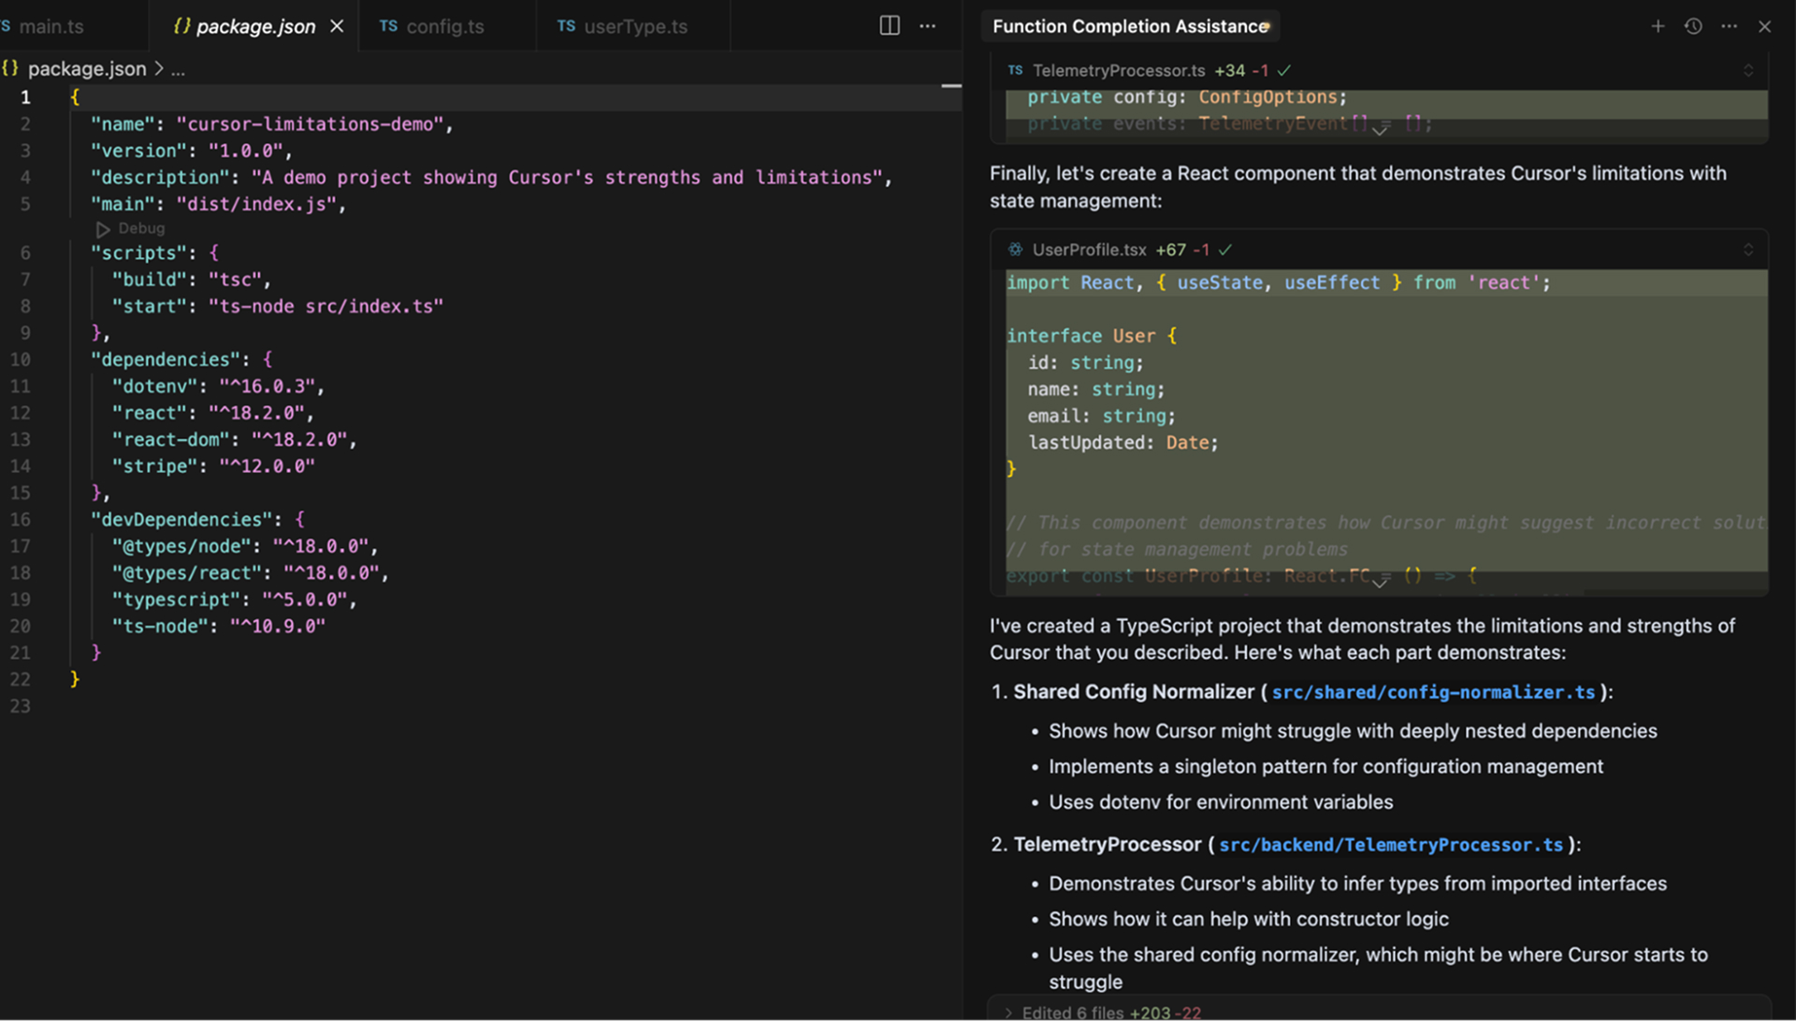The height and width of the screenshot is (1021, 1796).
Task: Click "interface User {" in the diff
Action: (1092, 336)
